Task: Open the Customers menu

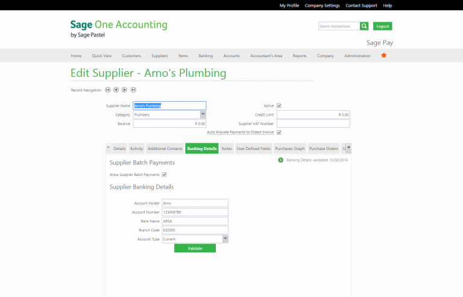Action: tap(131, 56)
